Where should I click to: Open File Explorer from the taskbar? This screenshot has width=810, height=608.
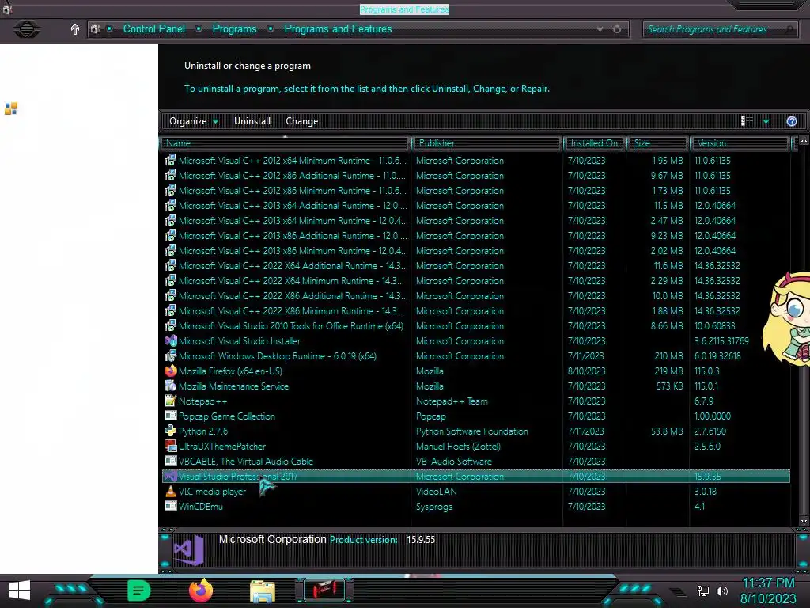point(263,591)
